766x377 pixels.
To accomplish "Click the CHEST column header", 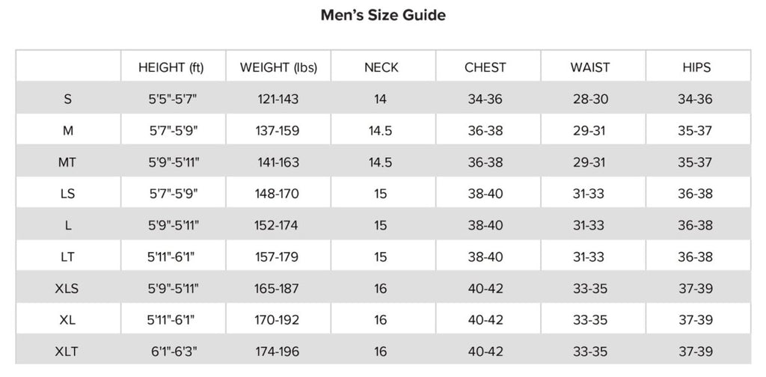I will (x=485, y=67).
